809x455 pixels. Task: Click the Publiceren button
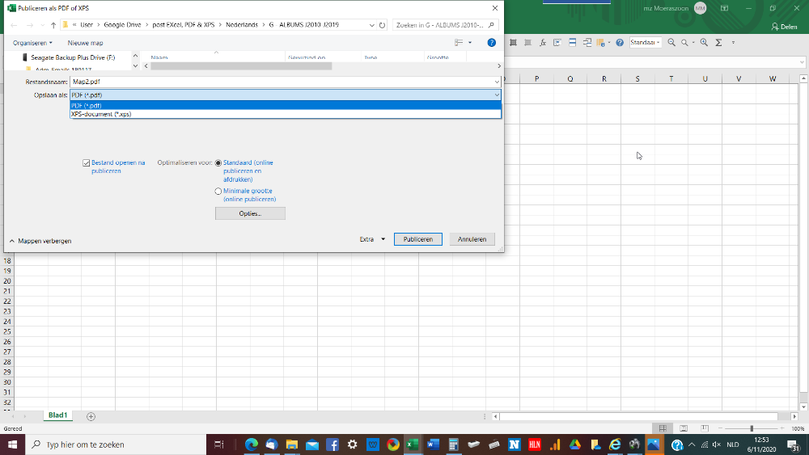coord(418,239)
